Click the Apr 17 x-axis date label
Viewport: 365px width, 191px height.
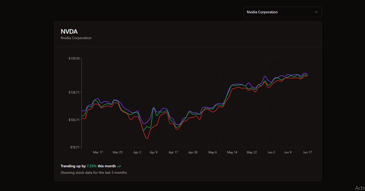pyautogui.click(x=173, y=152)
